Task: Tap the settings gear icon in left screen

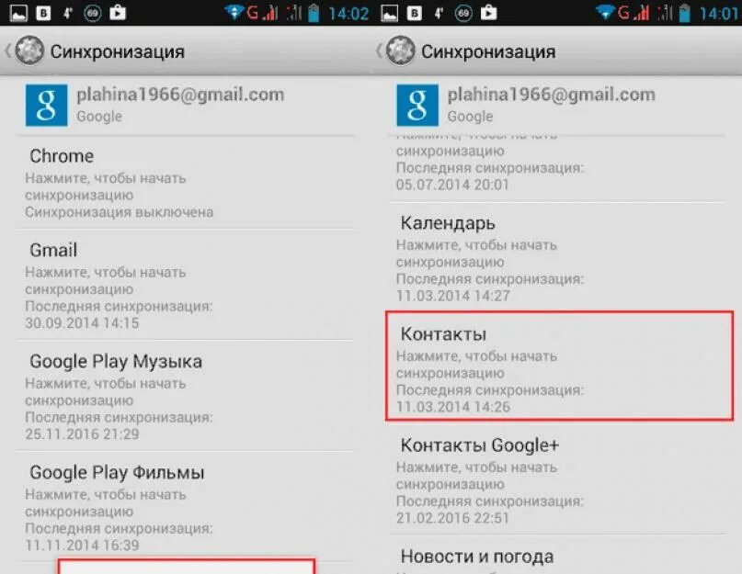Action: click(x=29, y=51)
